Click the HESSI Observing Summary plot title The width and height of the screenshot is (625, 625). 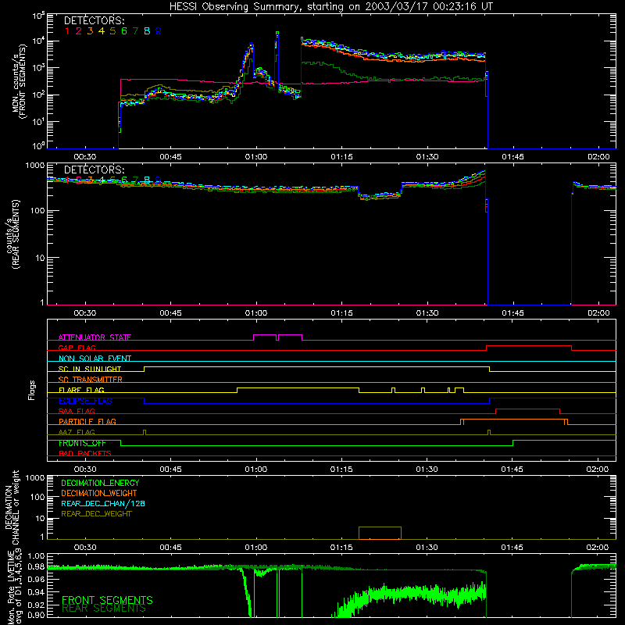coord(330,7)
